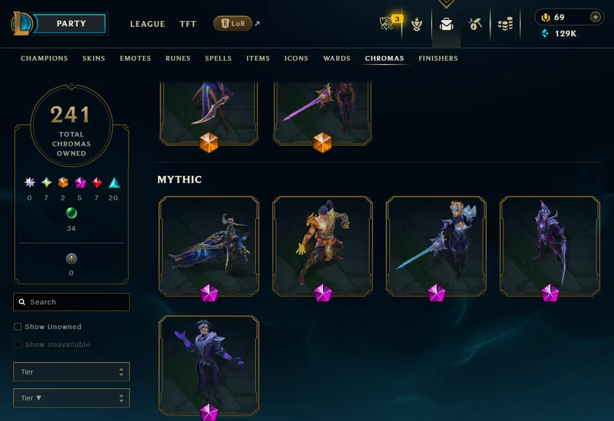The image size is (614, 421).
Task: Switch to the Skins tab
Action: pos(94,58)
